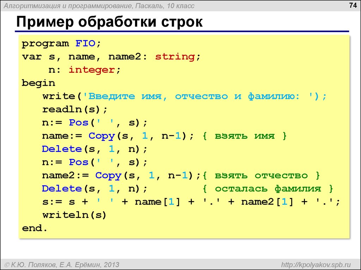The height and width of the screenshot is (270, 361).
Task: Click the "begin" keyword
Action: tap(38, 83)
